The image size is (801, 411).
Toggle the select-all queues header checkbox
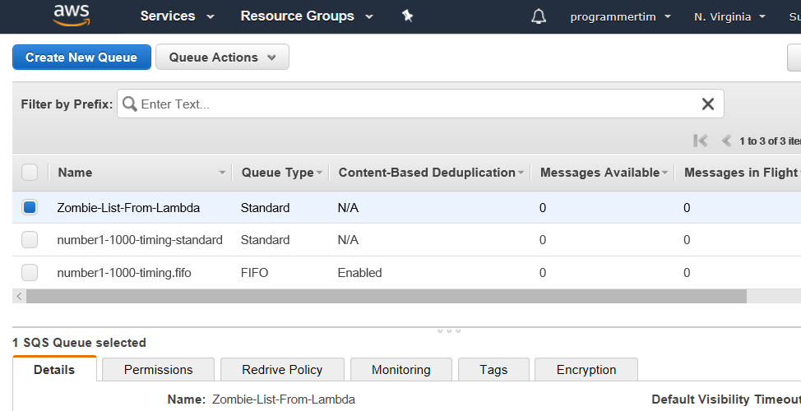[x=30, y=173]
